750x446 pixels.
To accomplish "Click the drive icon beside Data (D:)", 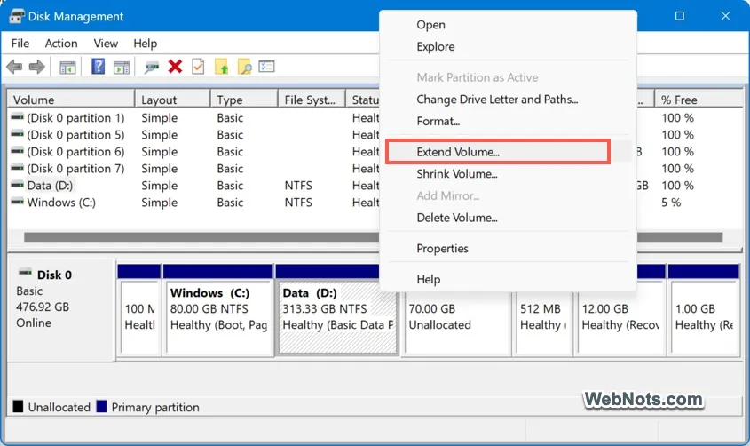I will point(17,184).
